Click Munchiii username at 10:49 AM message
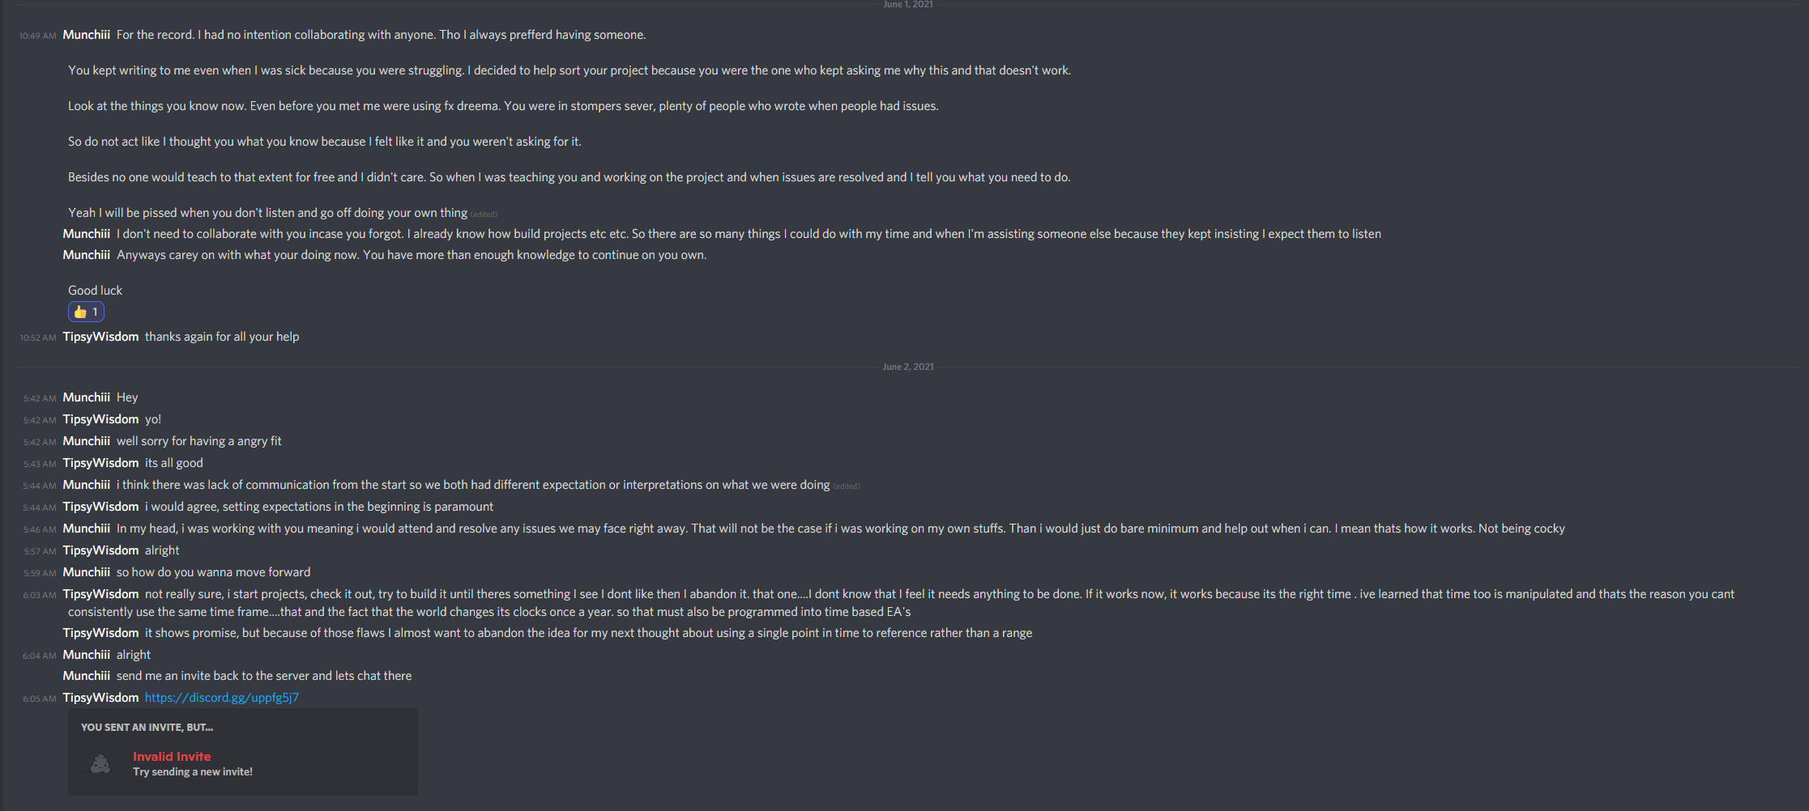This screenshot has width=1809, height=811. pyautogui.click(x=87, y=35)
